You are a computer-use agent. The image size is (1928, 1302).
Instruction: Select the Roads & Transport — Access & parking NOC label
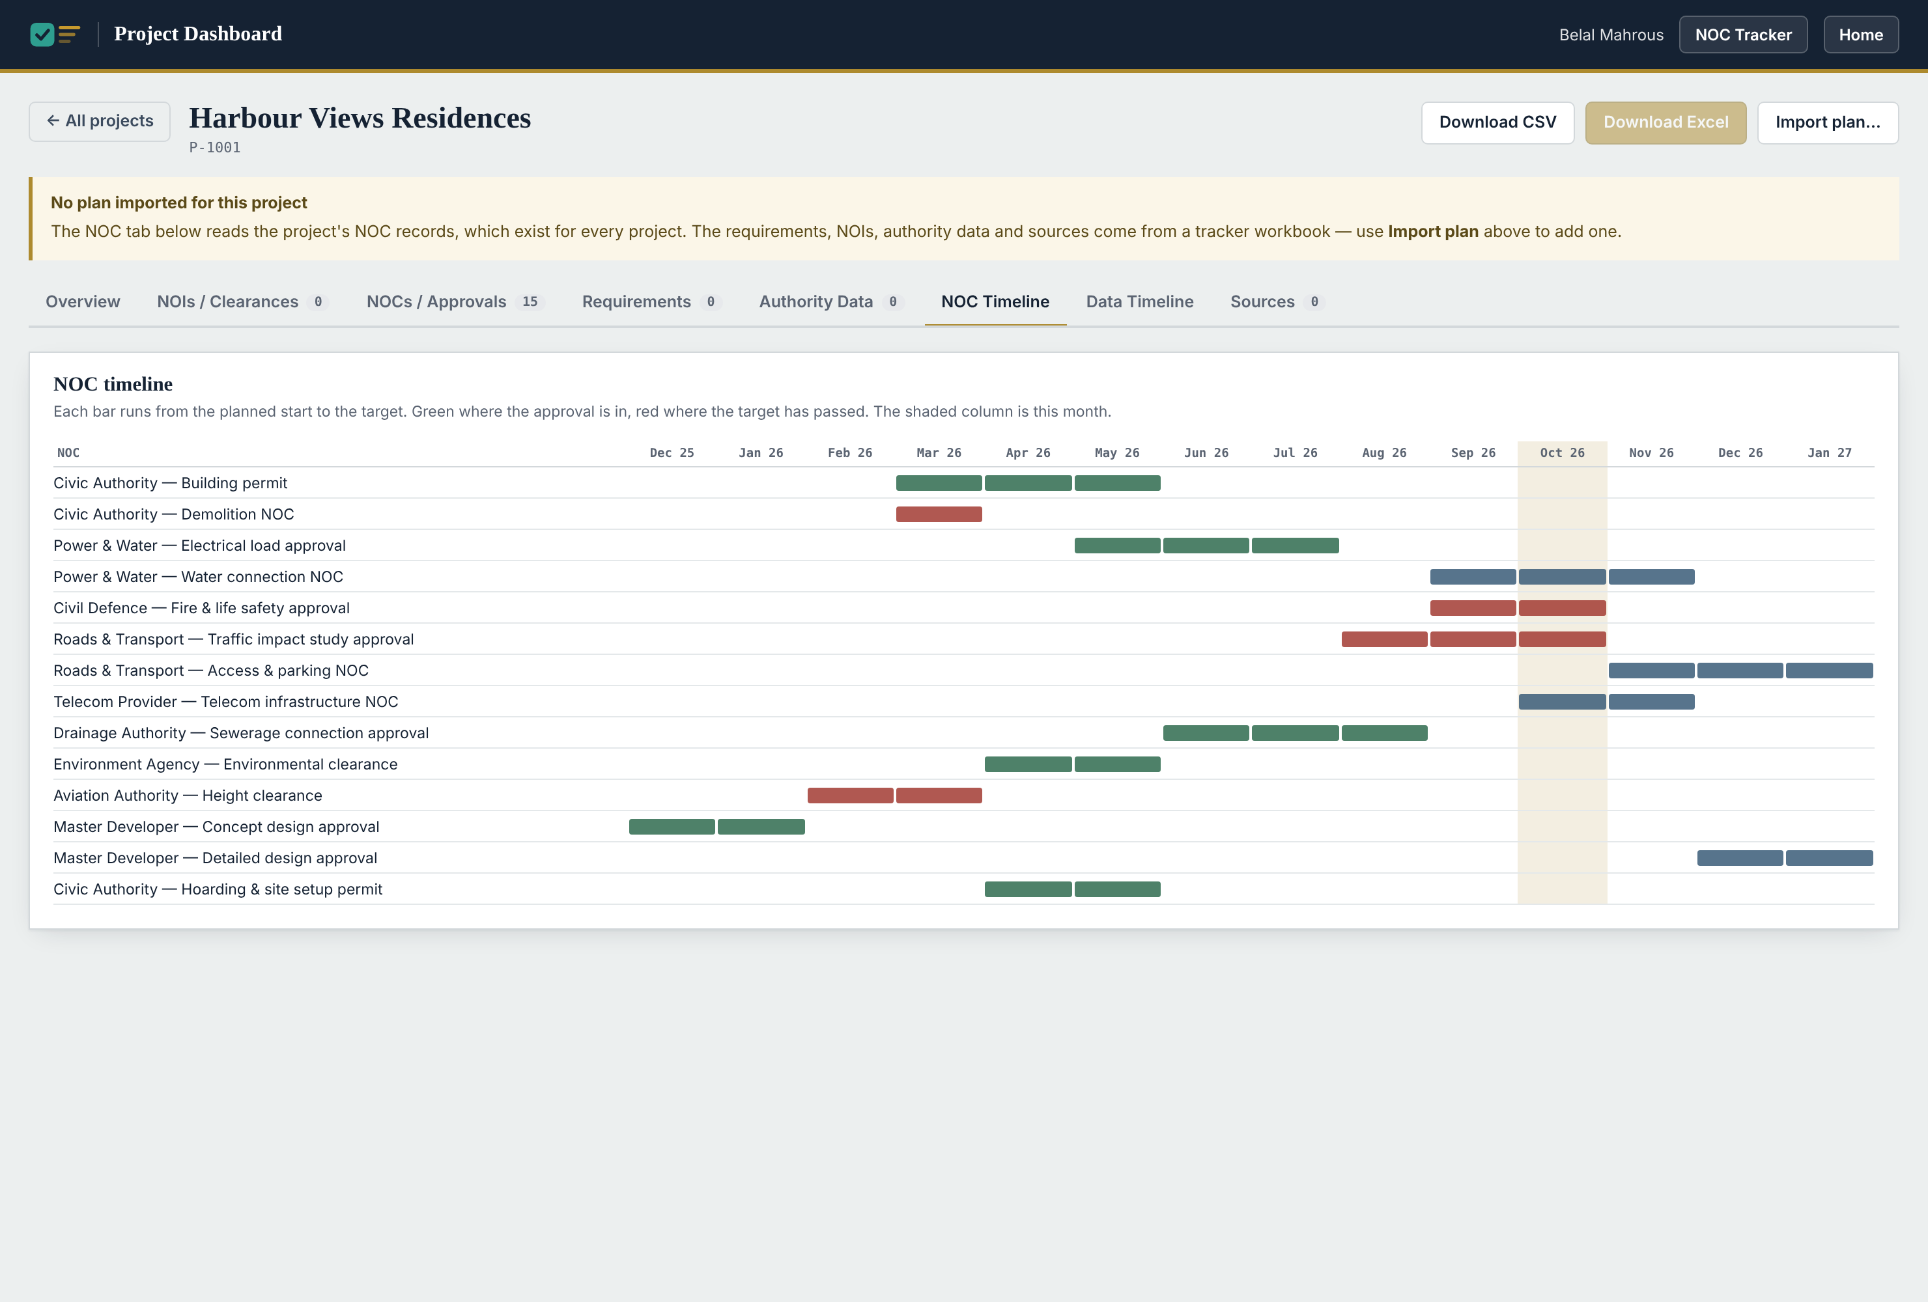tap(211, 670)
